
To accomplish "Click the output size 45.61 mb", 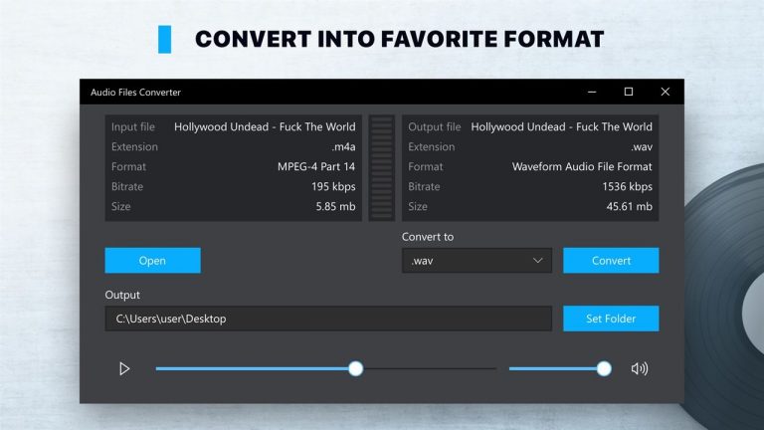I will coord(629,207).
